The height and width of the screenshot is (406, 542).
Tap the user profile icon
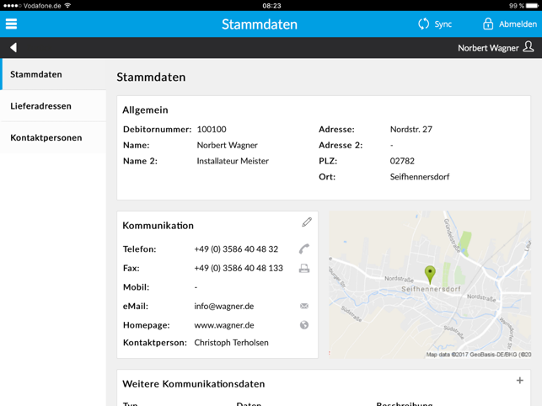coord(529,46)
